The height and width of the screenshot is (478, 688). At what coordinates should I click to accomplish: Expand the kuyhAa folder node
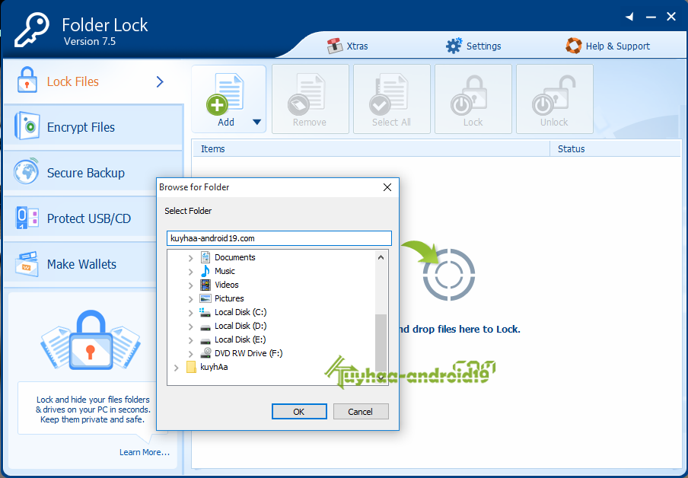pos(177,368)
